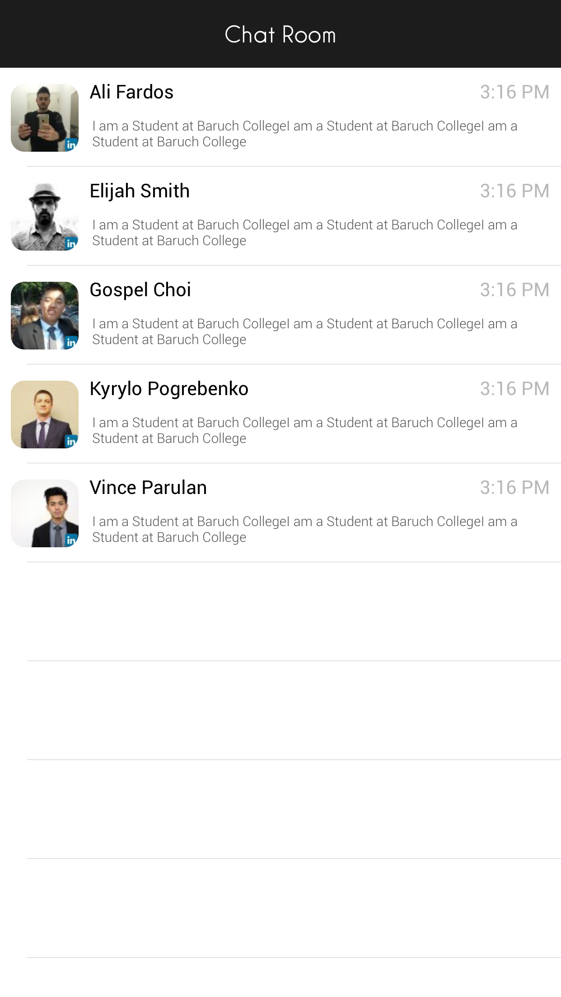Image resolution: width=561 pixels, height=997 pixels.
Task: Select Gospel Choi's profile photo
Action: [x=44, y=315]
